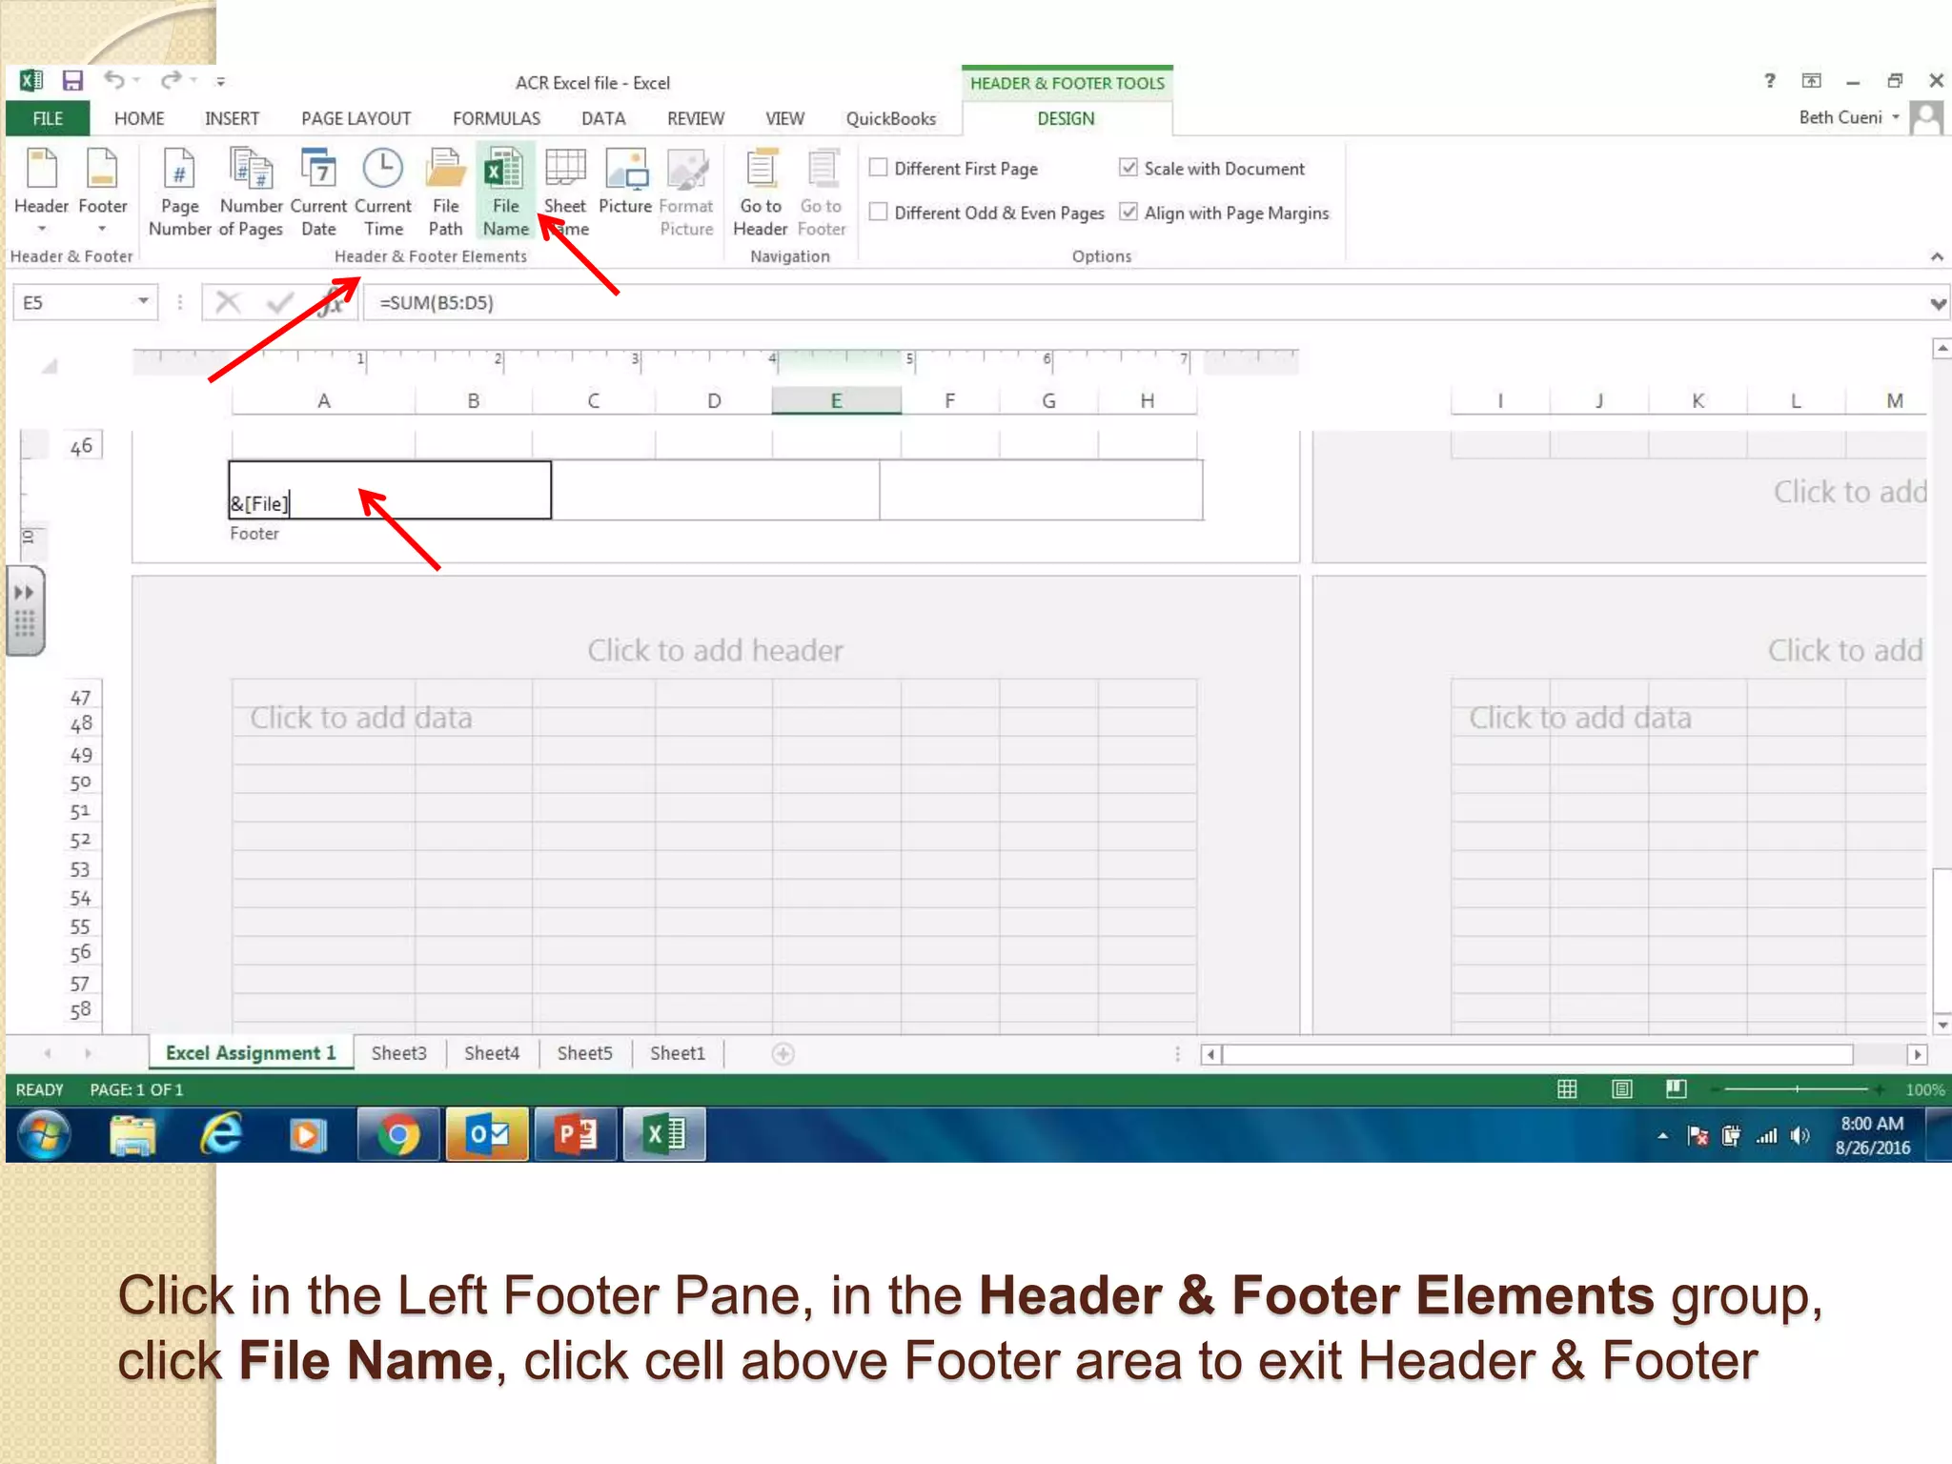
Task: Insert Number of Pages element
Action: tap(251, 192)
